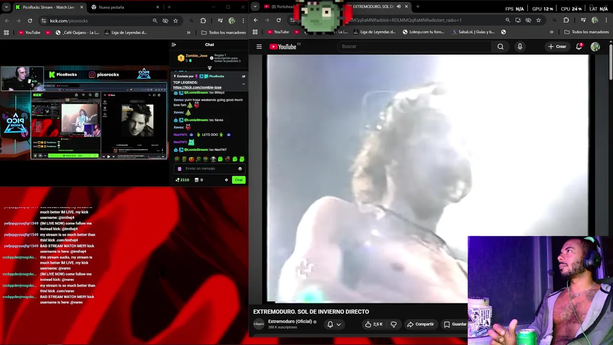Open extensions puzzle icon in YouTube window
Image resolution: width=613 pixels, height=345 pixels.
pyautogui.click(x=566, y=20)
